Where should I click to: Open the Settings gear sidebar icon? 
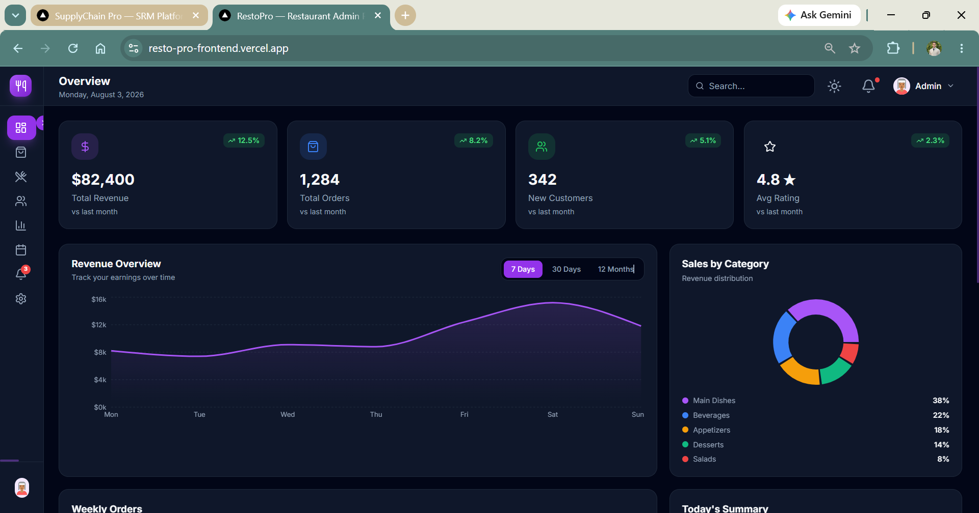click(x=21, y=299)
